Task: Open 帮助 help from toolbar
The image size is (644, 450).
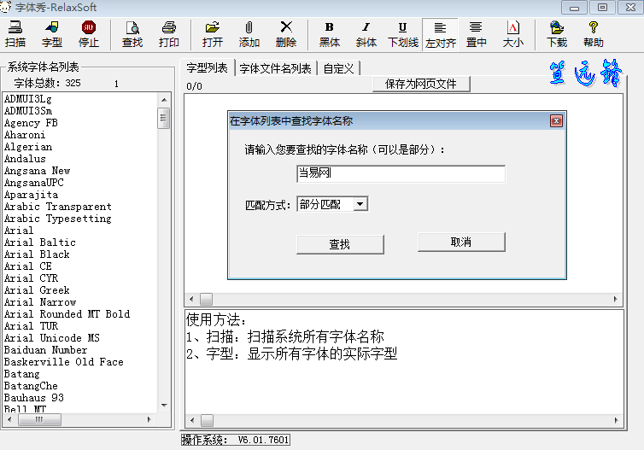Action: [593, 34]
